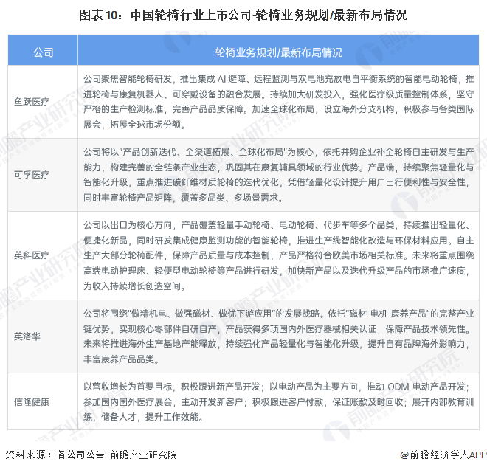This screenshot has height=470, width=487.
Task: Click the '英科医疗' company cell
Action: click(43, 255)
